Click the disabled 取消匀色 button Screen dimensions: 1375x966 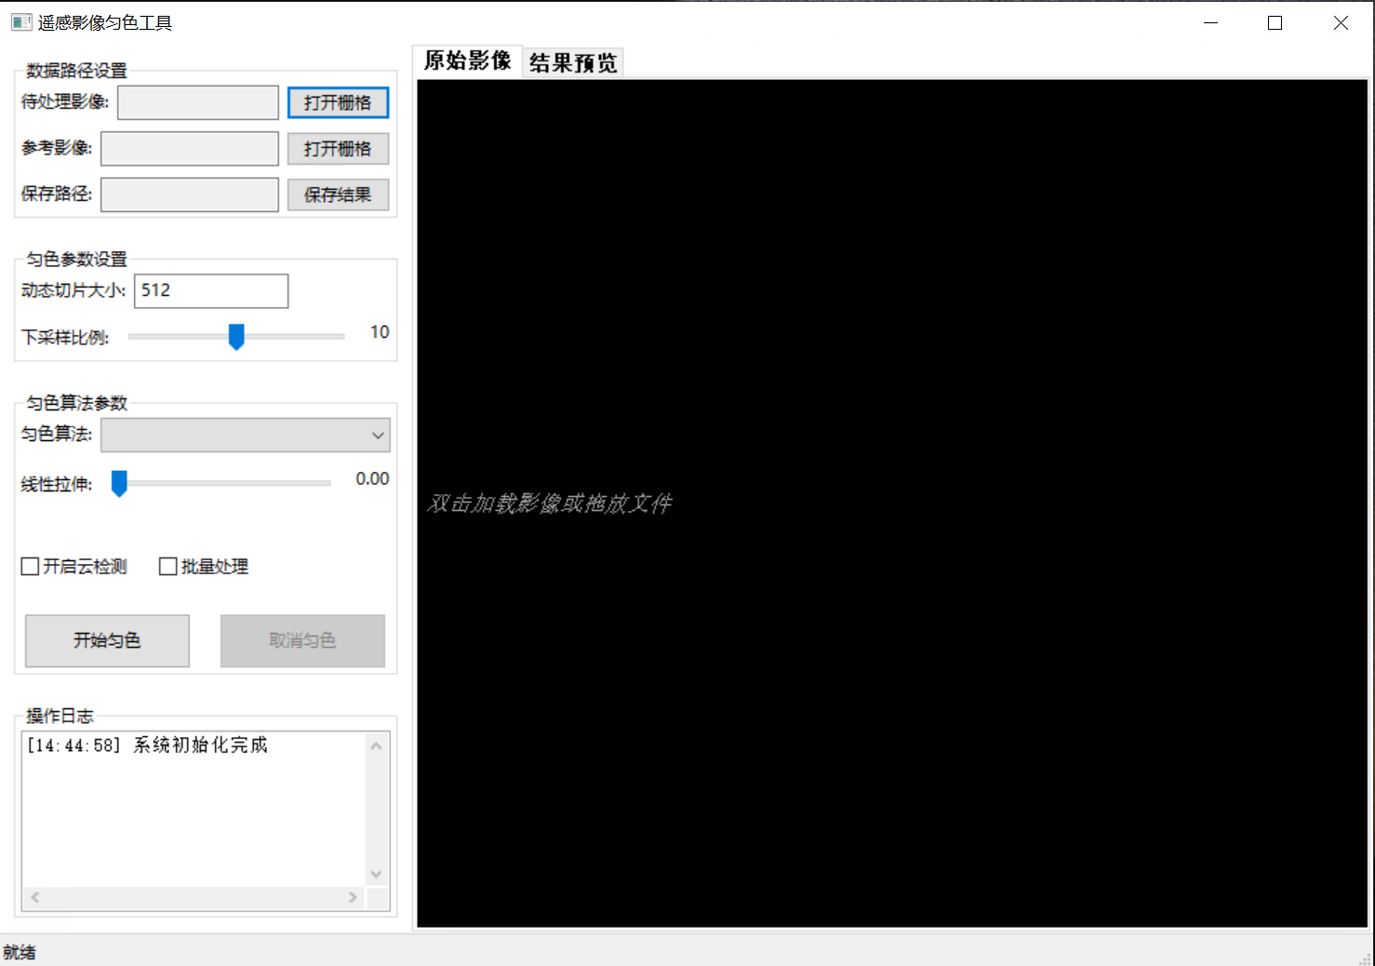click(301, 640)
